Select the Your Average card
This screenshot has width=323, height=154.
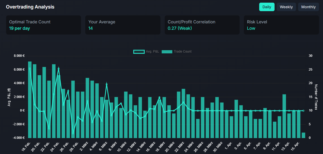point(123,25)
